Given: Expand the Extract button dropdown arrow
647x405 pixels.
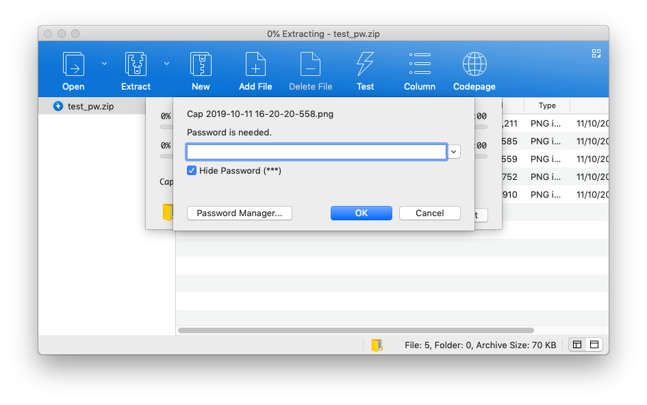Looking at the screenshot, I should [x=166, y=64].
